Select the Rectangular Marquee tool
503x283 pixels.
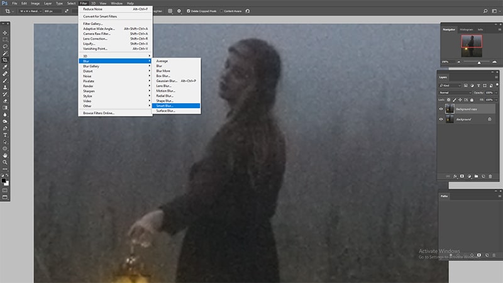point(5,40)
